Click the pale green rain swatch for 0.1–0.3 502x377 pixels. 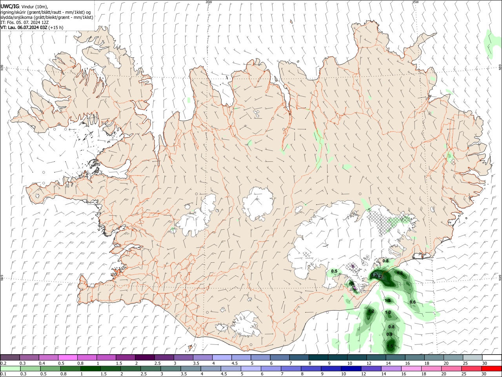(10, 368)
